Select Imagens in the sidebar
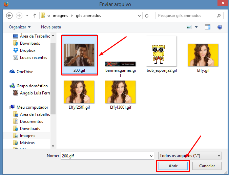The height and width of the screenshot is (175, 229). (26, 136)
